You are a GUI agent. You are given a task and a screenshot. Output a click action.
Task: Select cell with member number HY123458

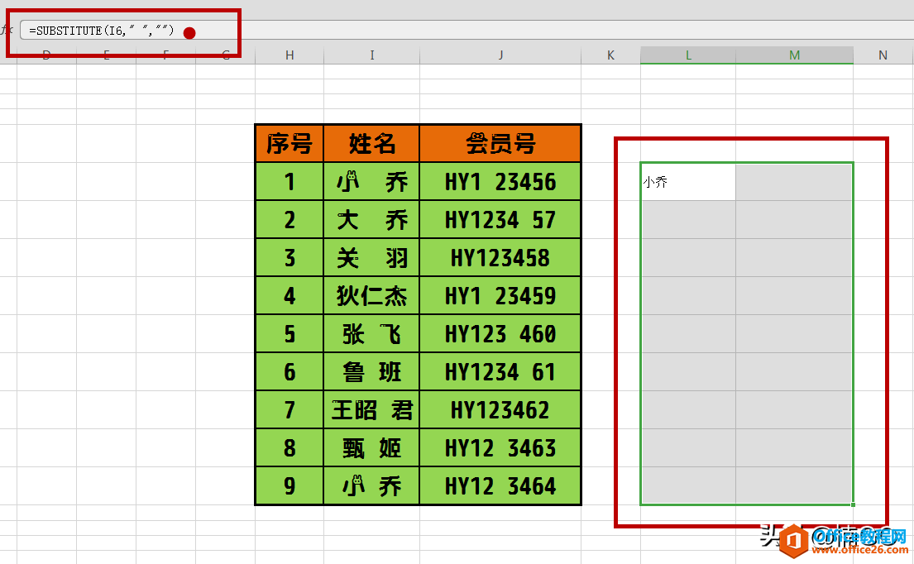tap(500, 257)
